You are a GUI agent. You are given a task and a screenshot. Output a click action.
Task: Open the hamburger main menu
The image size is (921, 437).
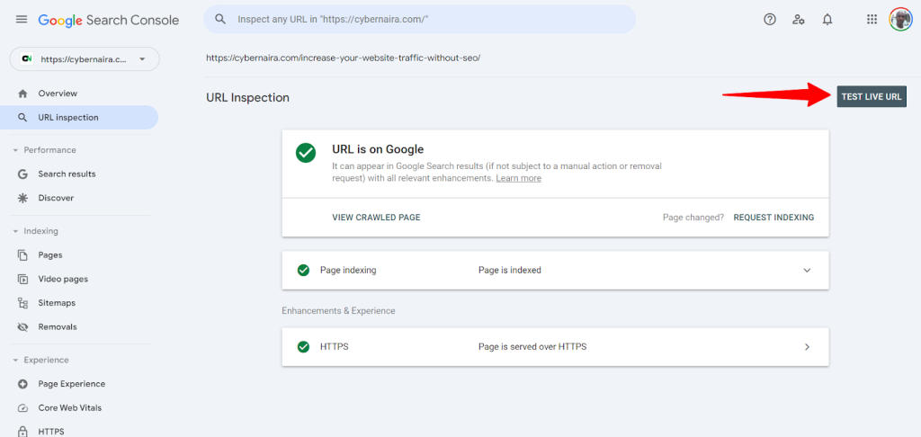click(22, 20)
